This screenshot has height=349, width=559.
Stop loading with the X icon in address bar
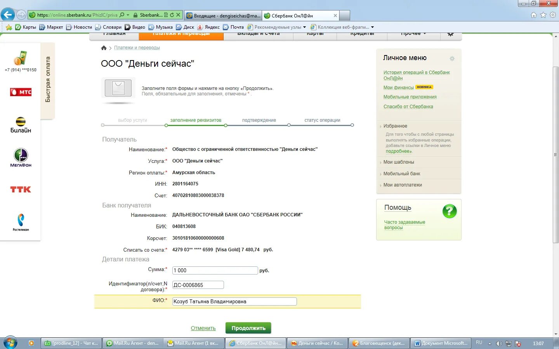178,15
